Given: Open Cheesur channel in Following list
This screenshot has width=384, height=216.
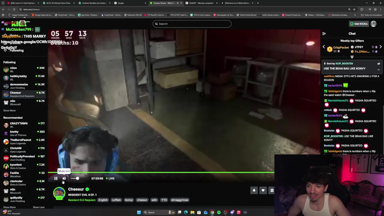Looking at the screenshot, I should pyautogui.click(x=24, y=94).
